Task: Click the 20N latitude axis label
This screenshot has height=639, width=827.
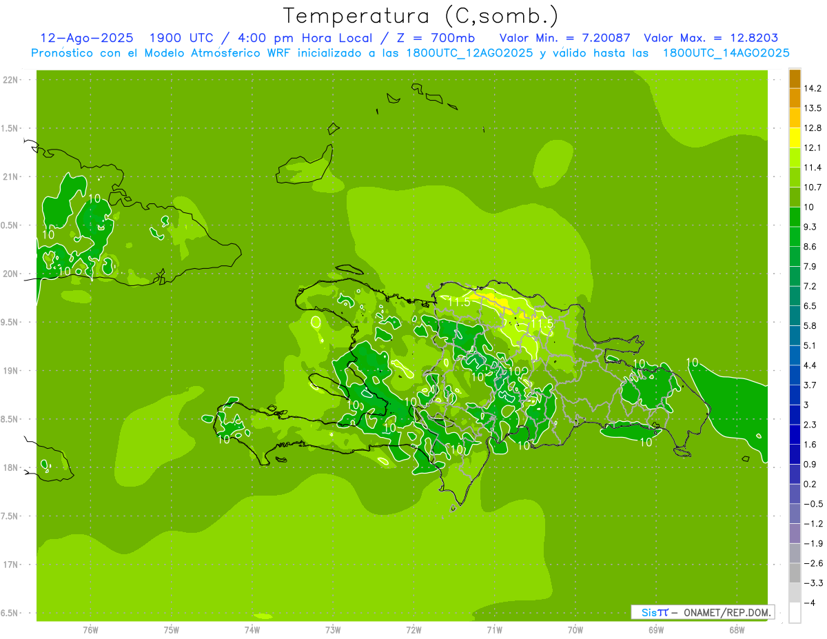Action: 10,274
